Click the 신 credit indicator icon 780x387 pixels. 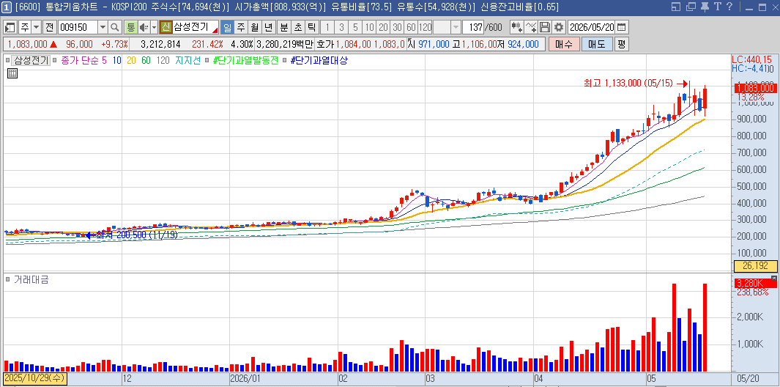[x=166, y=27]
